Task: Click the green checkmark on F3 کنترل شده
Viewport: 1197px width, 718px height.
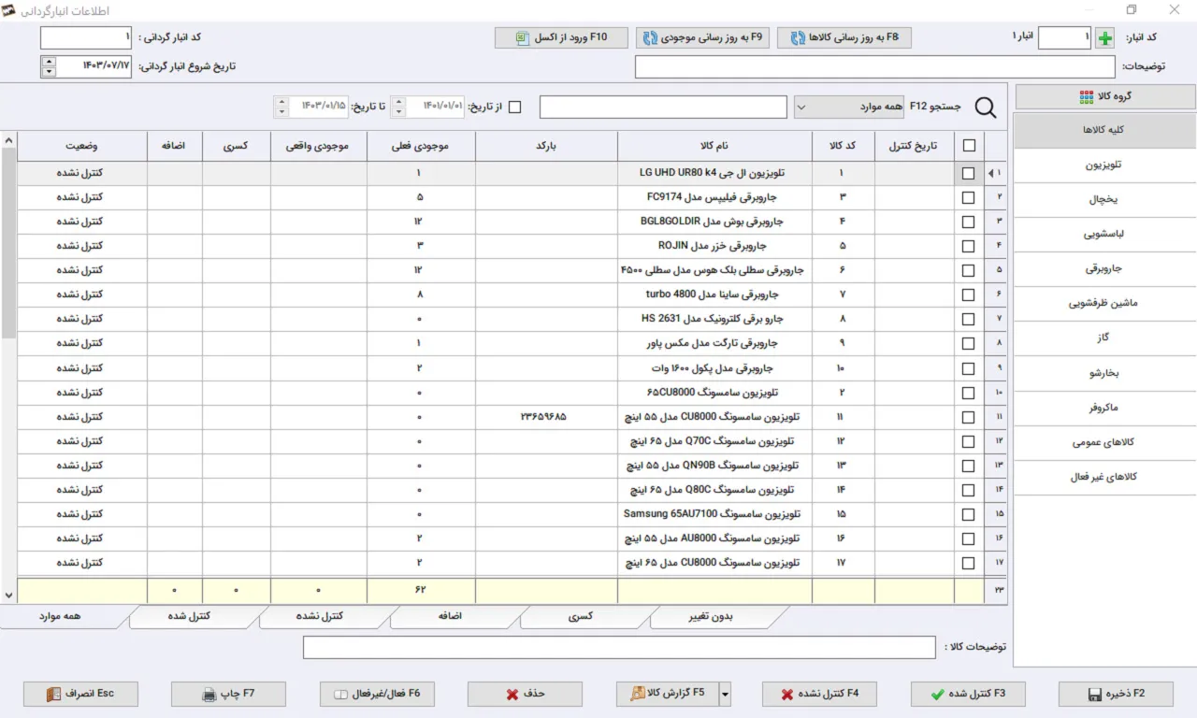Action: (x=938, y=695)
